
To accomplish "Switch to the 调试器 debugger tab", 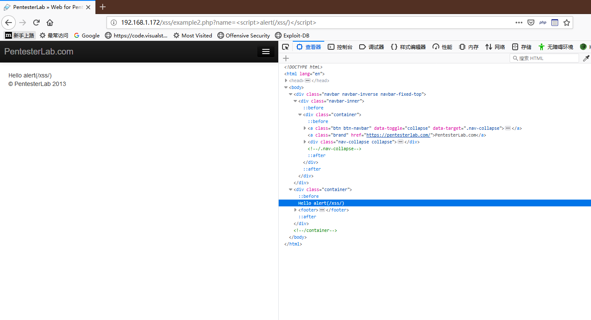I will coord(372,47).
